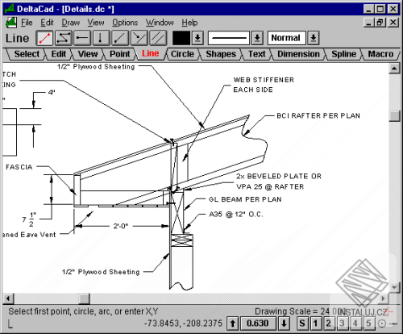This screenshot has height=334, width=403.
Task: Open the Normal line weight dropdown arrow
Action: tap(314, 38)
